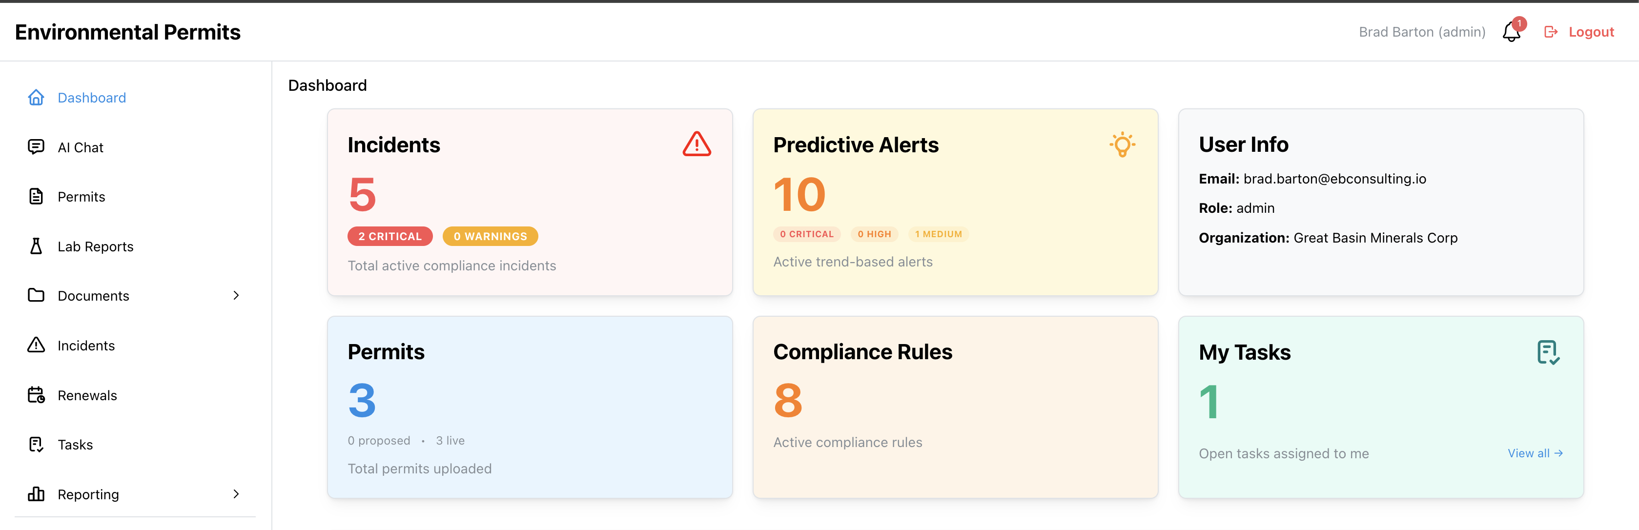
Task: Open notifications via the bell icon
Action: point(1511,32)
